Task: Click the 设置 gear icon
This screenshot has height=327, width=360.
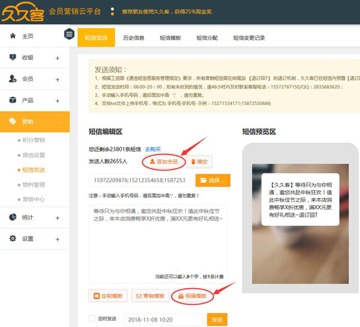Action: pyautogui.click(x=13, y=239)
